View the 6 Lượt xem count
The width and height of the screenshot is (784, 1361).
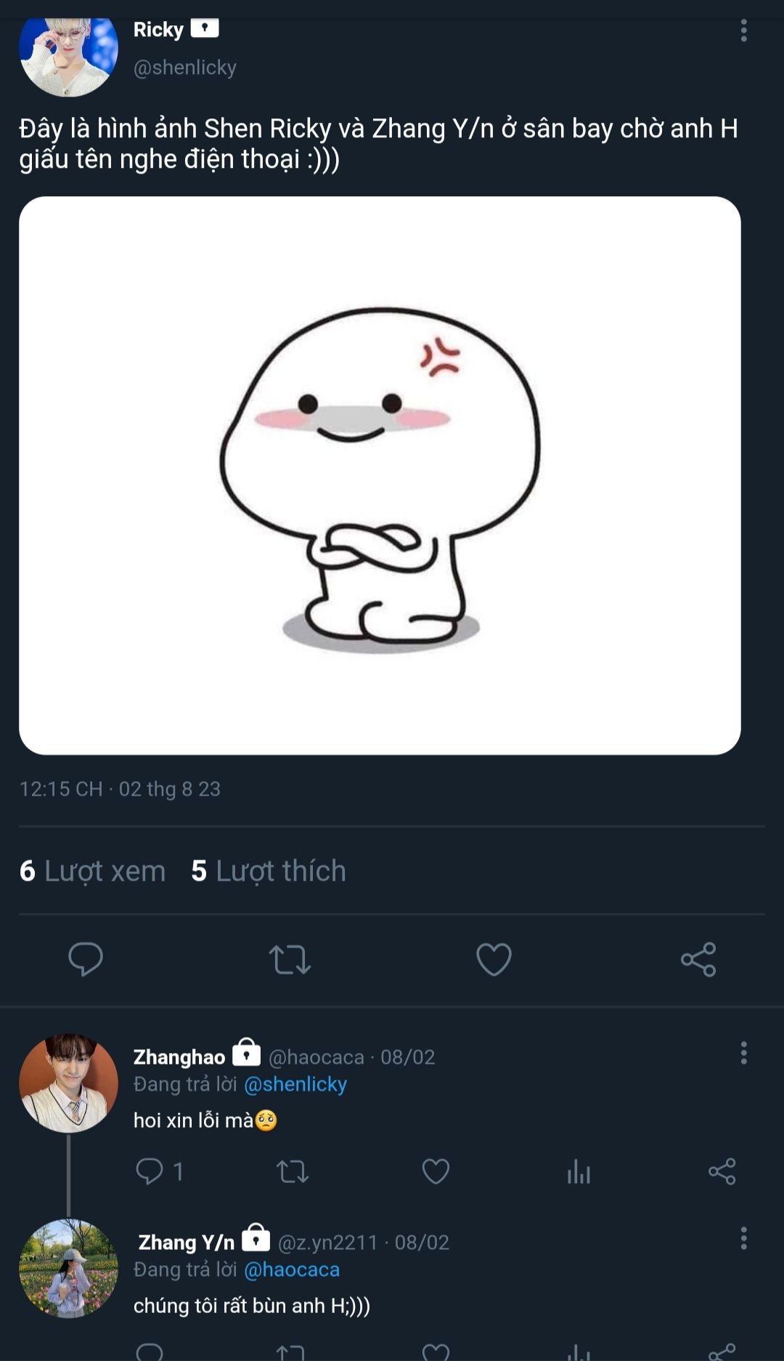click(x=92, y=871)
